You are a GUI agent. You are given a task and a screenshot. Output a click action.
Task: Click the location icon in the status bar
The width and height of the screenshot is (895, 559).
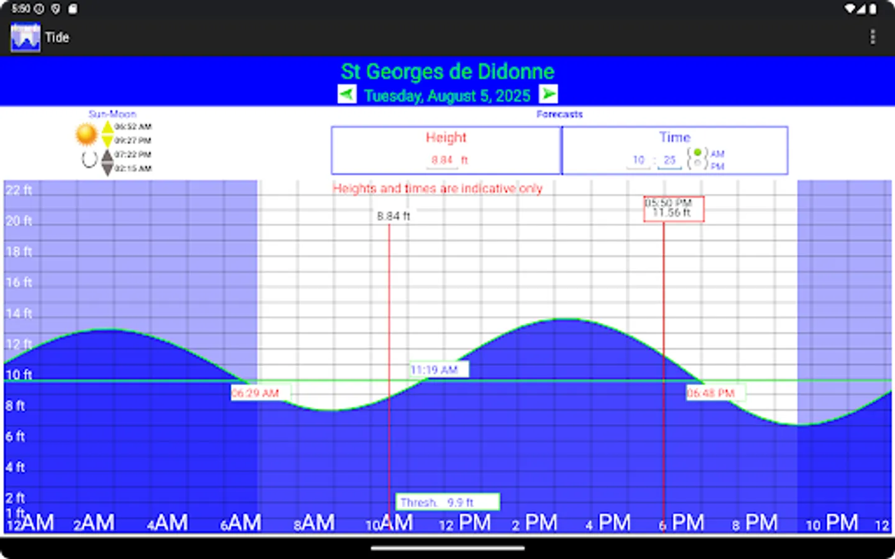[55, 9]
